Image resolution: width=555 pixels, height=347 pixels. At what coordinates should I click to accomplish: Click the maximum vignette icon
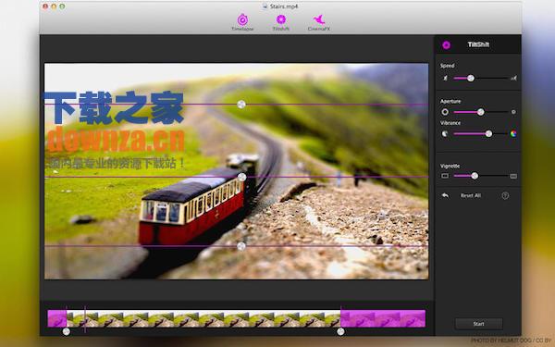coord(513,176)
